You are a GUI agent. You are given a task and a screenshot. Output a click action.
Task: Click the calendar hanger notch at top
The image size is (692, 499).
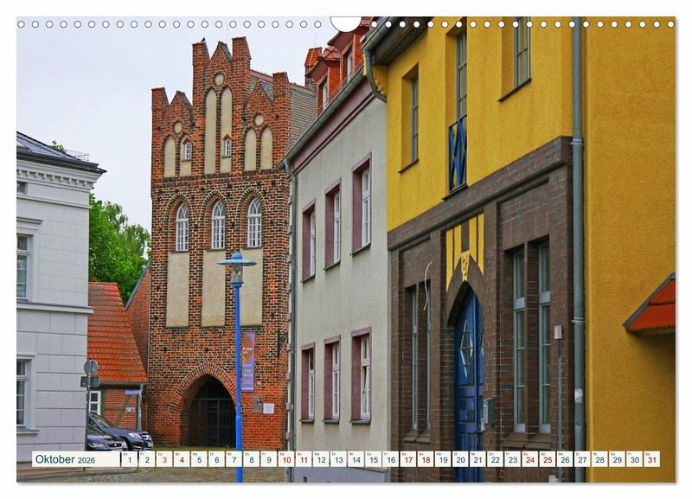click(x=346, y=22)
